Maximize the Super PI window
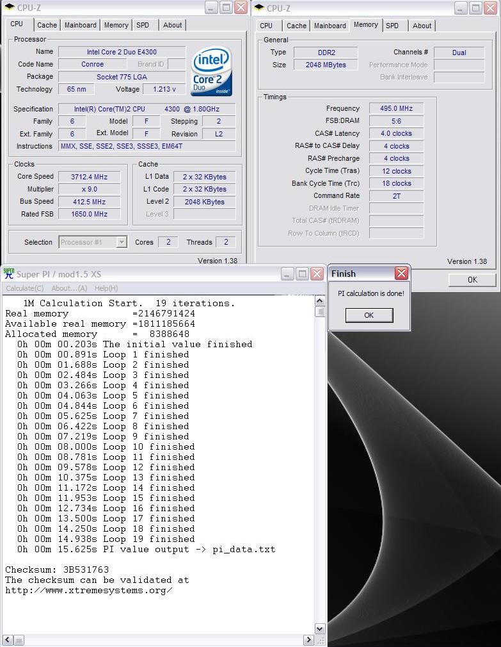Screen dimensions: 501x647 [303, 274]
